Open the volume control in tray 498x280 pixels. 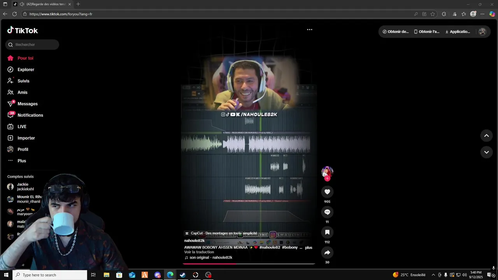(x=464, y=275)
